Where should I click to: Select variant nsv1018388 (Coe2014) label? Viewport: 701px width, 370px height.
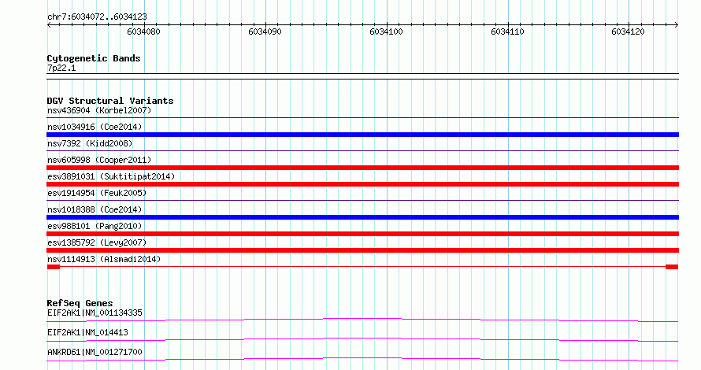tap(95, 209)
